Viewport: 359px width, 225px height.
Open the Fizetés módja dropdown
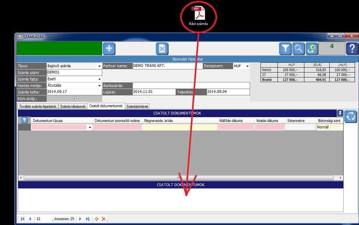pyautogui.click(x=99, y=86)
